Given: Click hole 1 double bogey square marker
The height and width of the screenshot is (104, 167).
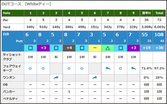Looking at the screenshot, I should 30,47.
